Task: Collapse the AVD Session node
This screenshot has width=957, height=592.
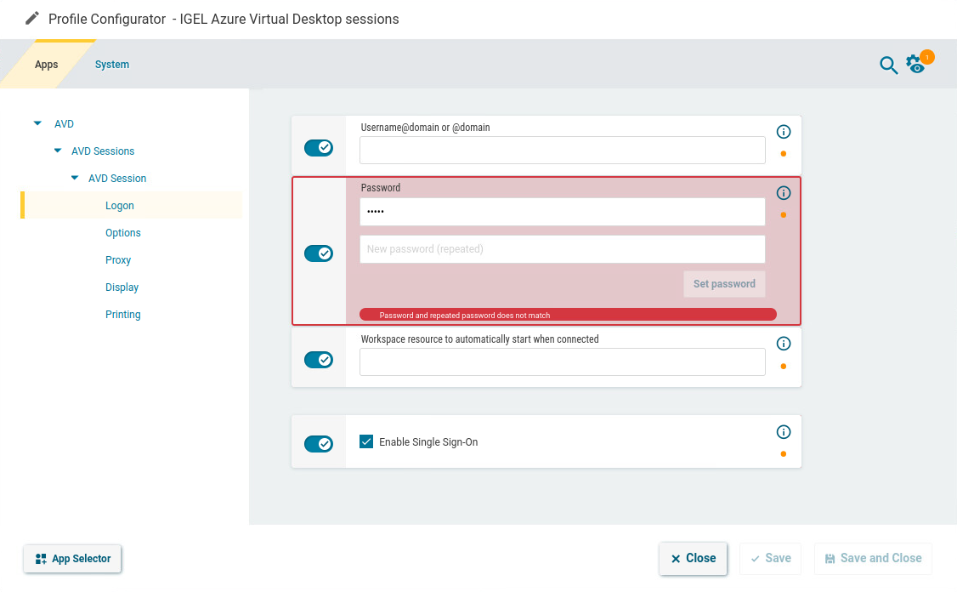Action: 75,178
